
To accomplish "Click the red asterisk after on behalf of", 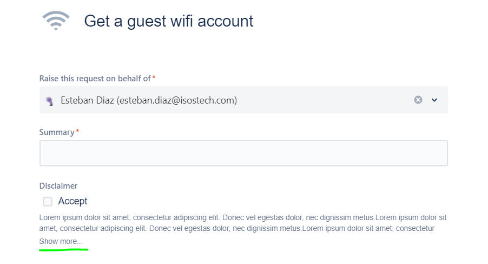I will 154,78.
